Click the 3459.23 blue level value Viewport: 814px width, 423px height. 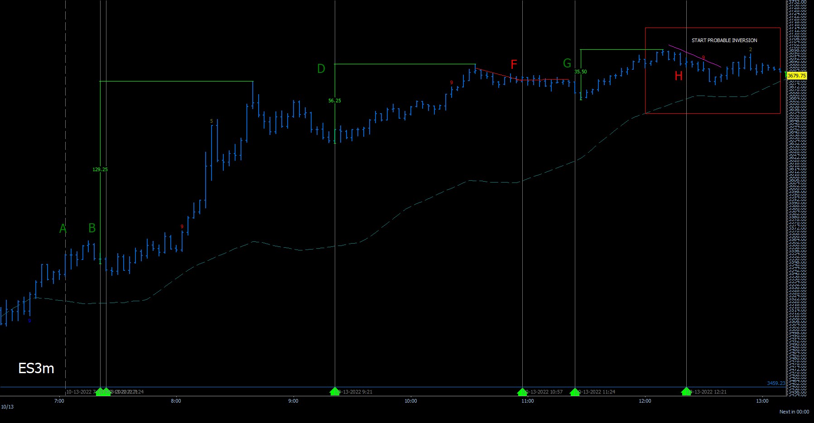pos(775,383)
